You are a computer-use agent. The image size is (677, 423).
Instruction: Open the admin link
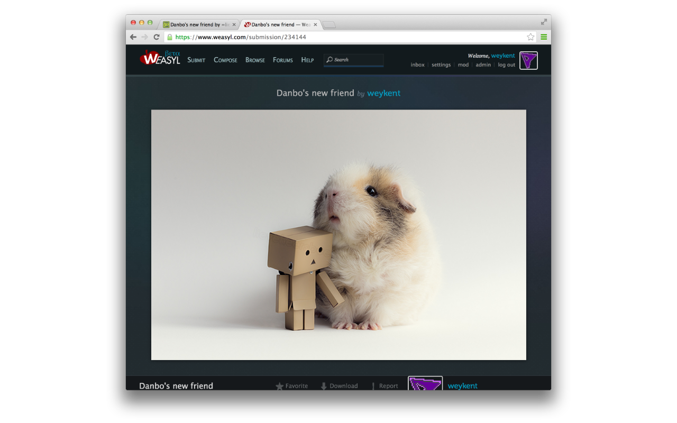[x=483, y=65]
